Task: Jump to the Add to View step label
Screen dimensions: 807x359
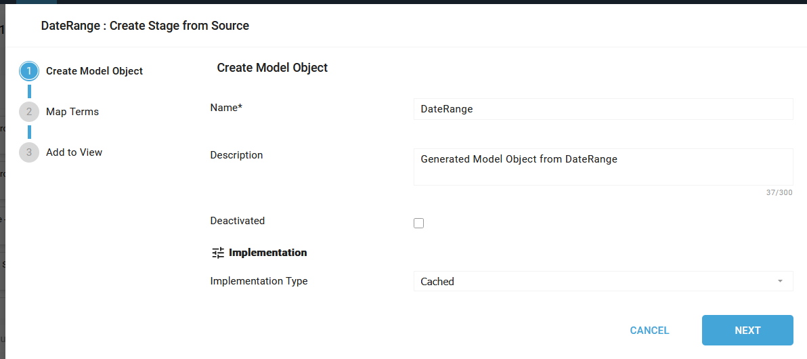Action: click(x=74, y=152)
